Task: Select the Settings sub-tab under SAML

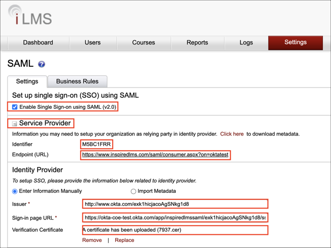Action: pos(27,81)
